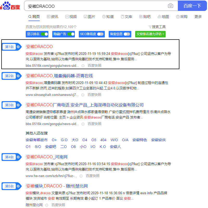208x208 pixels.
Task: Search related term 404
Action: (103, 140)
